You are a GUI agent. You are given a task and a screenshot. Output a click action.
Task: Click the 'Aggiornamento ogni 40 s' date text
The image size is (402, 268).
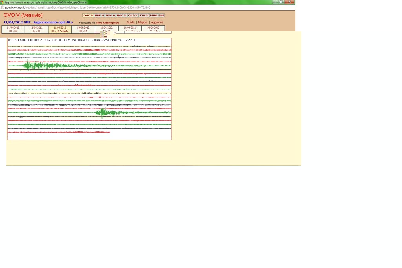click(x=38, y=22)
